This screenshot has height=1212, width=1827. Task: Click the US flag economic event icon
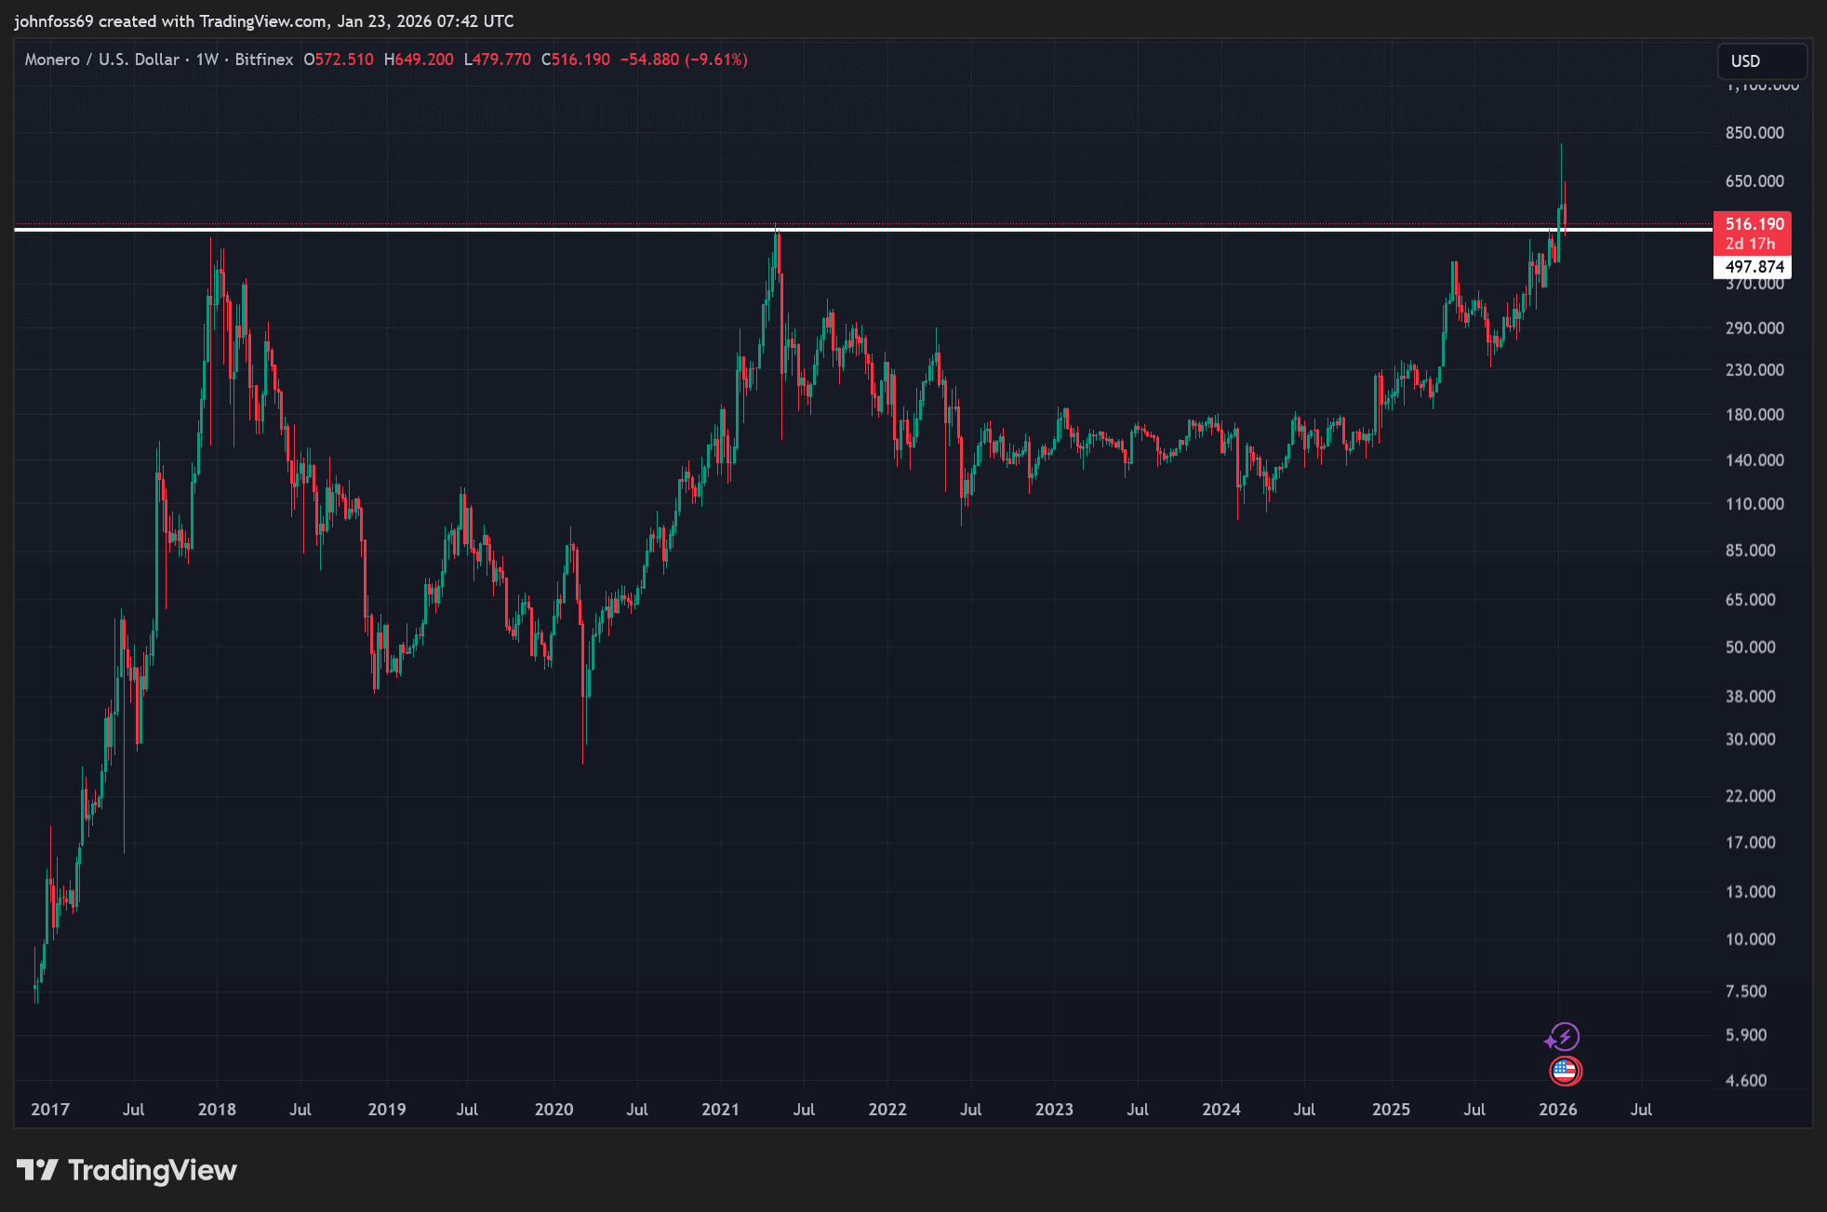(1565, 1072)
